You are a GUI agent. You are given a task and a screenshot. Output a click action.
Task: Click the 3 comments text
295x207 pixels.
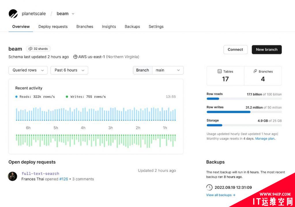[x=83, y=179]
